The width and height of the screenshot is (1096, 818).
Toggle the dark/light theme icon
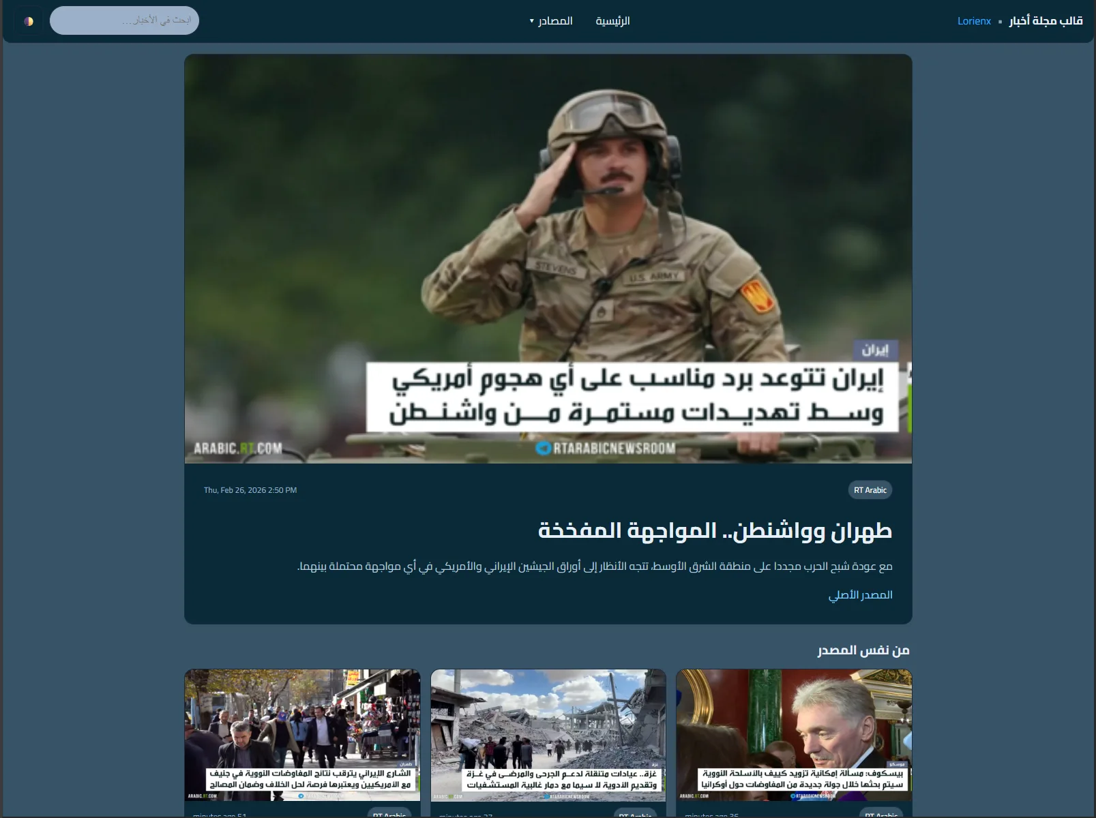[29, 20]
